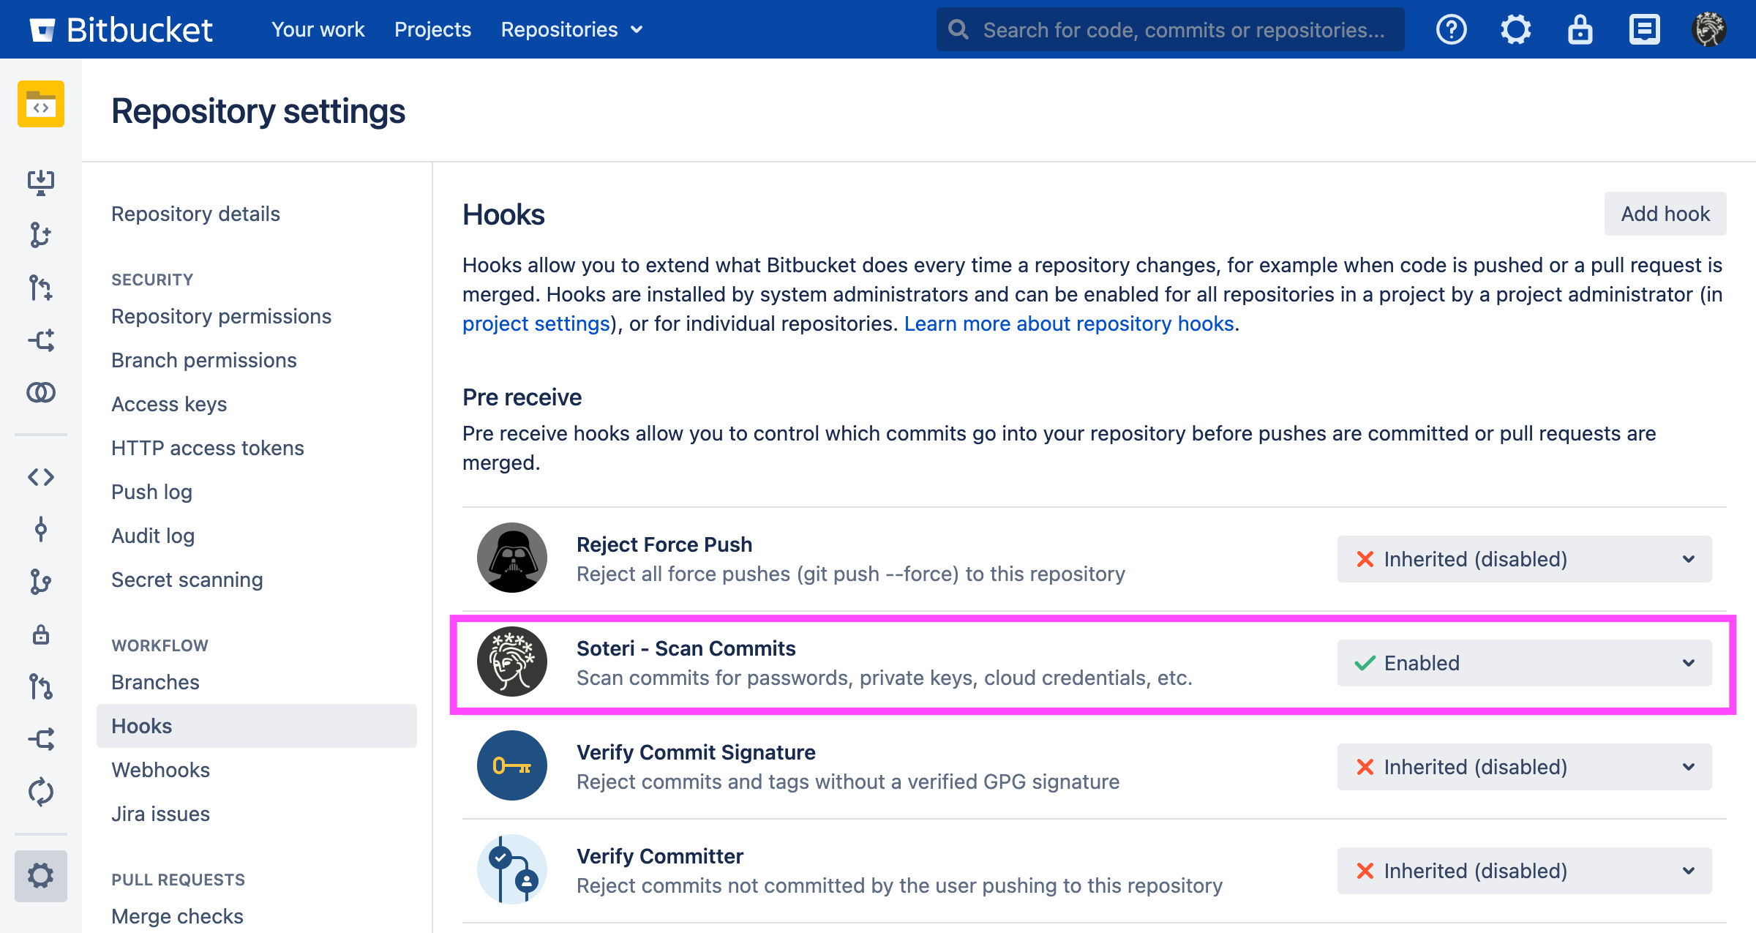Image resolution: width=1756 pixels, height=933 pixels.
Task: Open user avatar profile menu
Action: tap(1708, 29)
